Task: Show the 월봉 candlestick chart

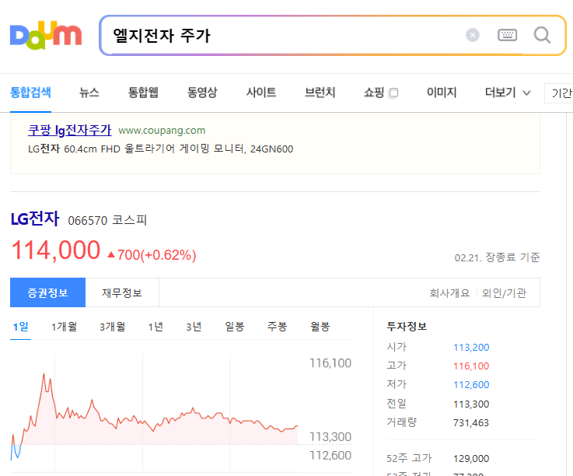Action: pyautogui.click(x=320, y=327)
